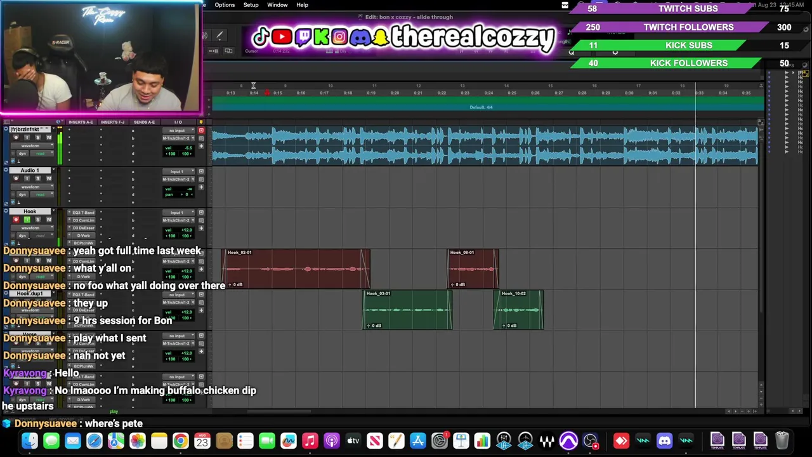Disable record arm on Hook track
Viewport: 812px width, 457px height.
[16, 220]
